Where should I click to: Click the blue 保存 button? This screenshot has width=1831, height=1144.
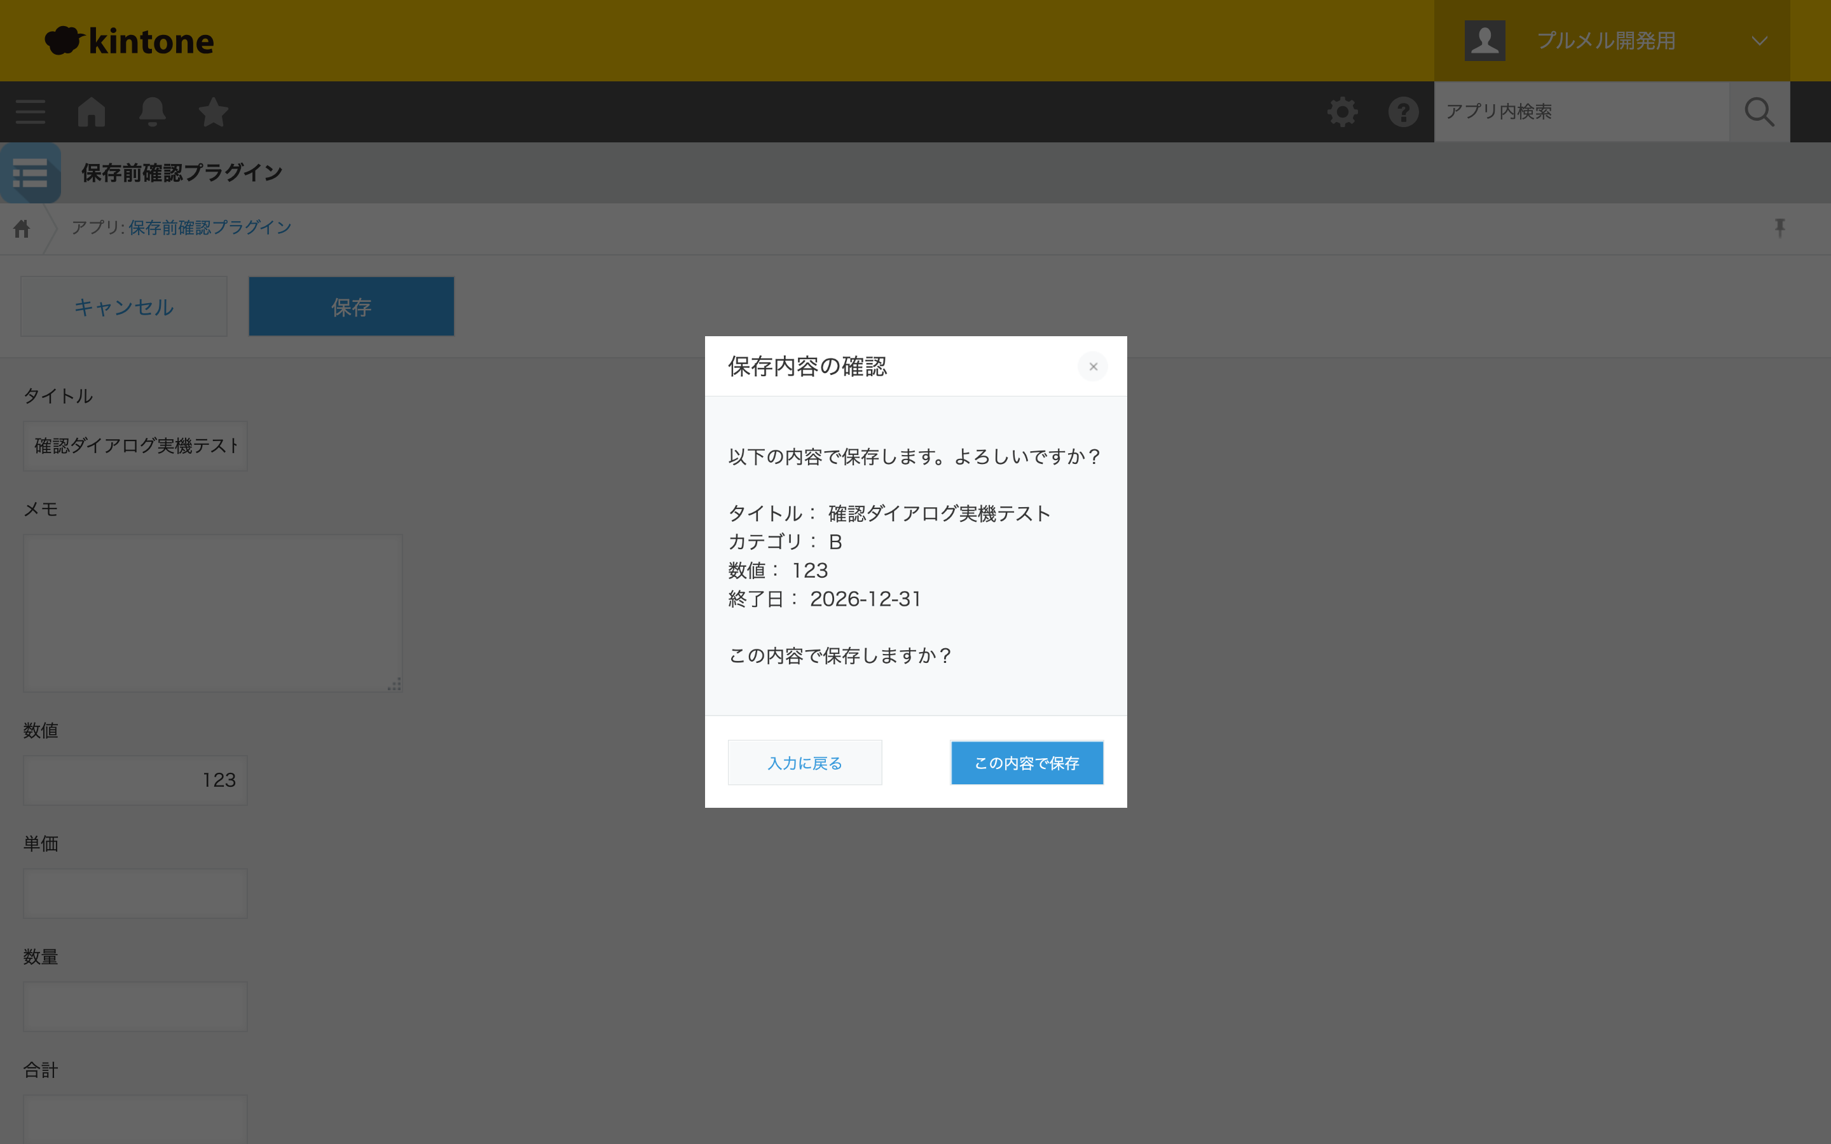(351, 306)
